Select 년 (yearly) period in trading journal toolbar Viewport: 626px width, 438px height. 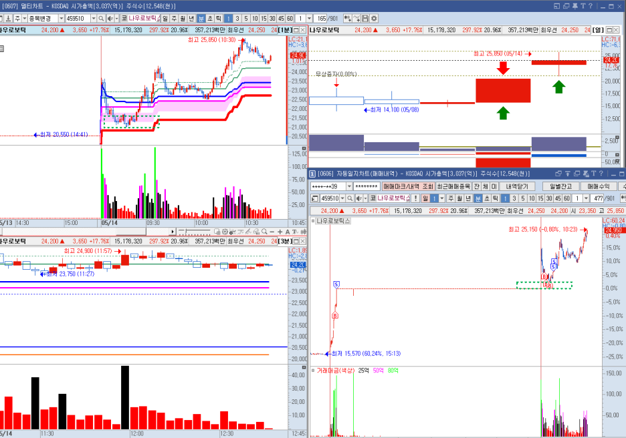(x=468, y=198)
